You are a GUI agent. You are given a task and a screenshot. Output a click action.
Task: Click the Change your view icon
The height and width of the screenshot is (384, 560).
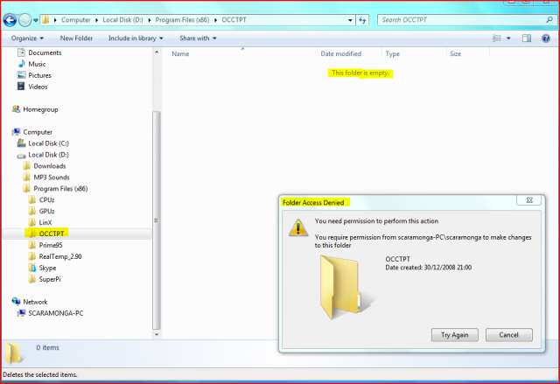tap(496, 38)
